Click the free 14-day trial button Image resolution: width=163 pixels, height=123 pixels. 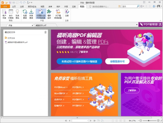click(x=79, y=61)
